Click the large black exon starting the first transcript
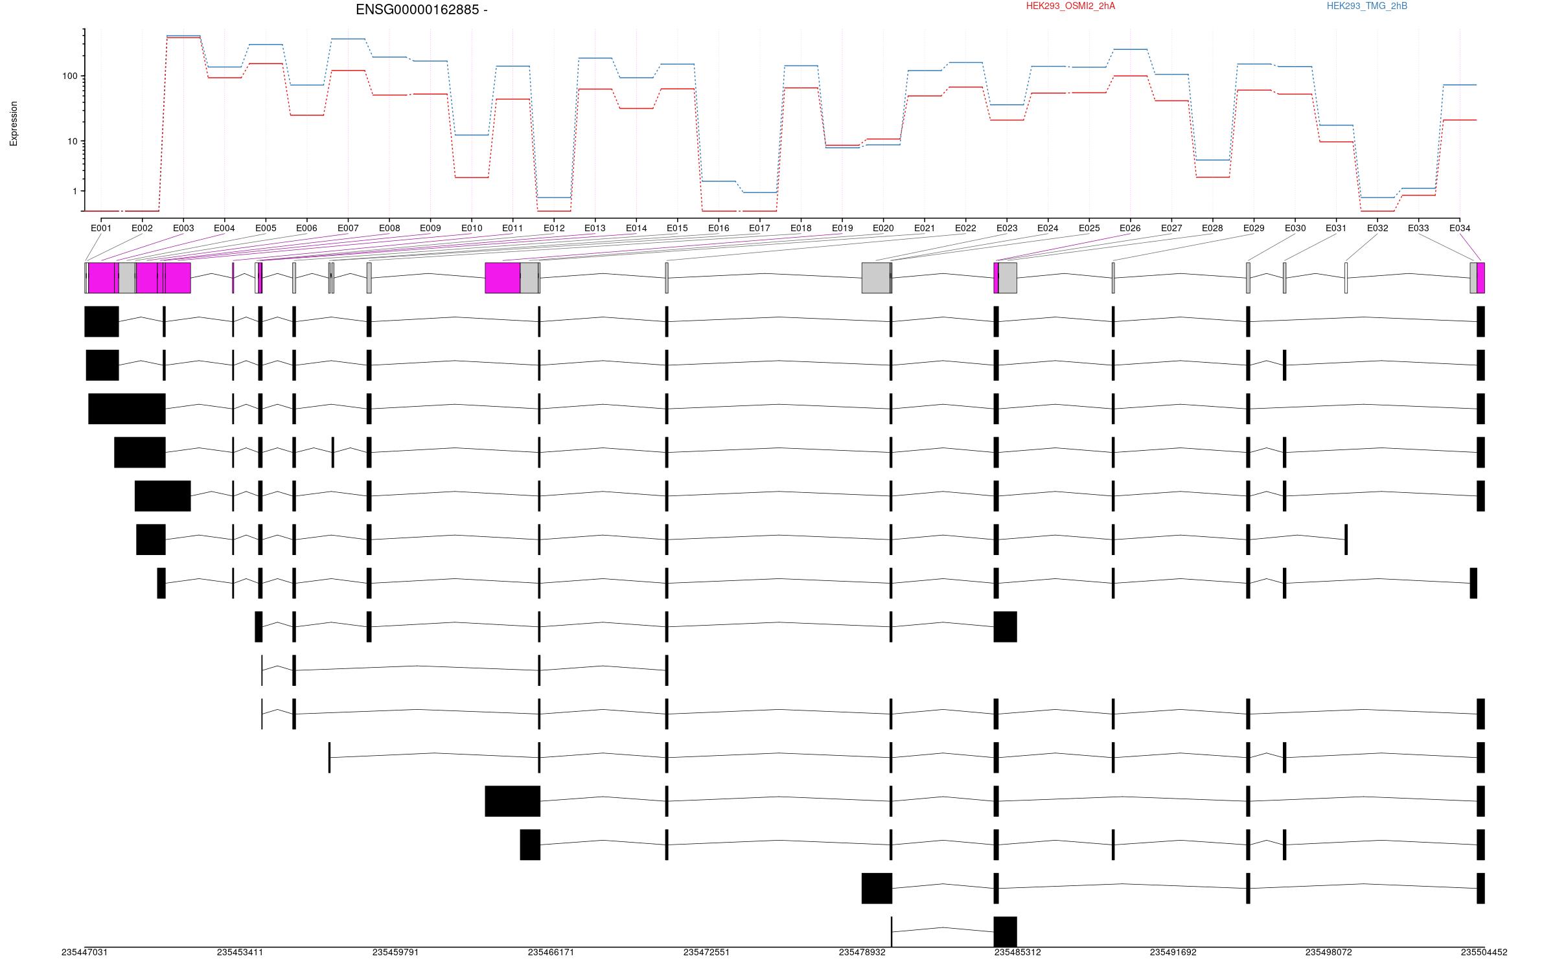The height and width of the screenshot is (965, 1555). click(102, 322)
